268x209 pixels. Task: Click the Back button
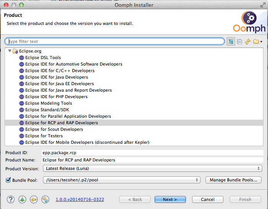(135, 199)
